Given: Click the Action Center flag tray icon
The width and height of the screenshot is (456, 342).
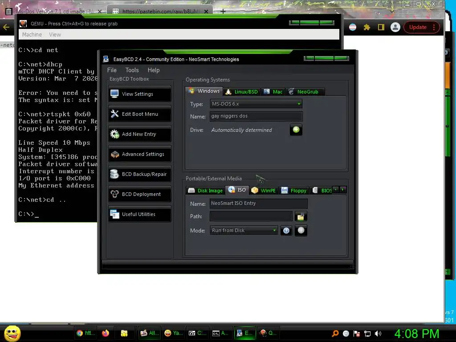Looking at the screenshot, I should 357,334.
